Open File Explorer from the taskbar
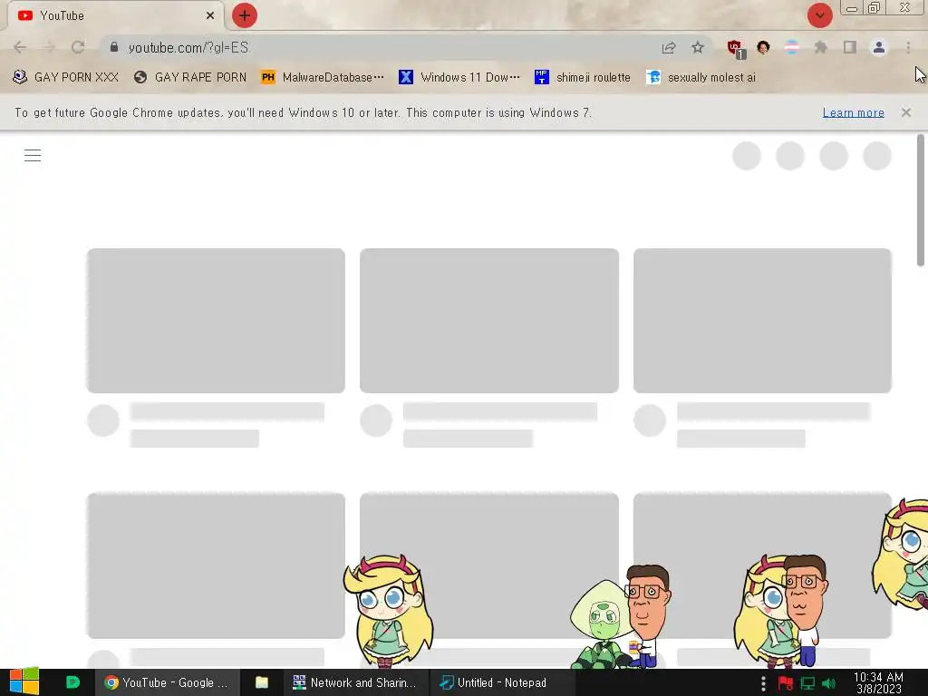The height and width of the screenshot is (696, 928). coord(262,682)
